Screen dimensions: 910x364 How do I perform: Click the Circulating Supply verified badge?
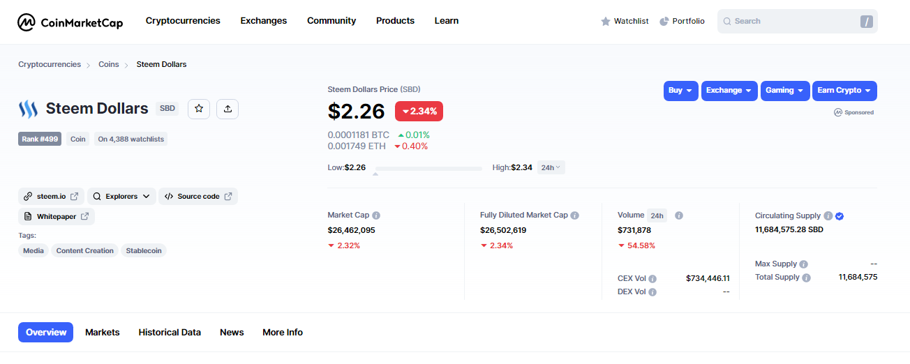(x=840, y=216)
